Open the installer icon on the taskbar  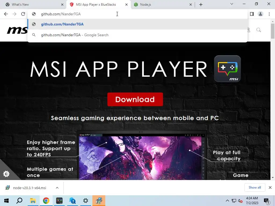pos(99,201)
